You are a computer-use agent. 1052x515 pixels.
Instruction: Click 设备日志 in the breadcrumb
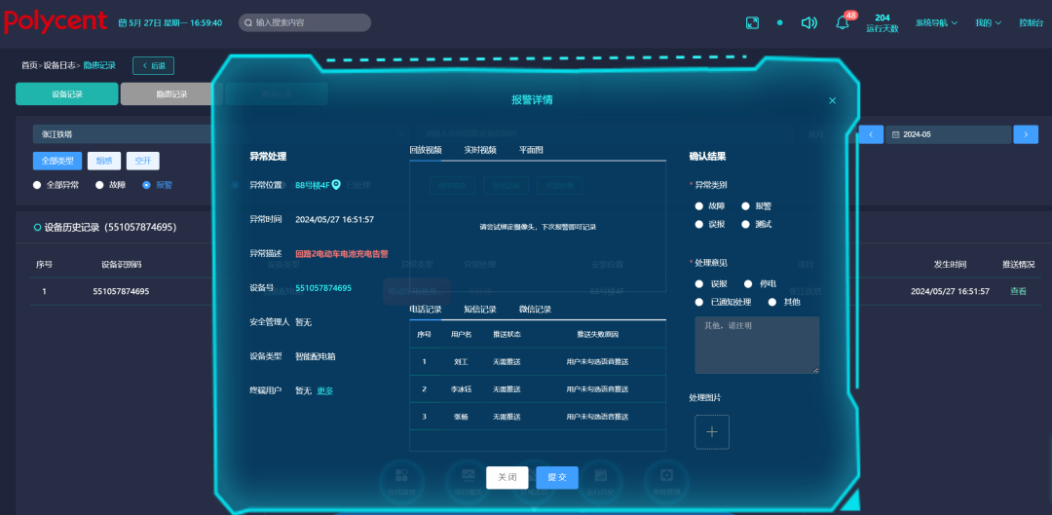point(59,66)
